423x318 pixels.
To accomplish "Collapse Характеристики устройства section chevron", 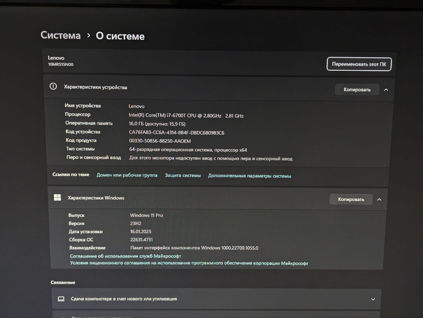I will 386,89.
